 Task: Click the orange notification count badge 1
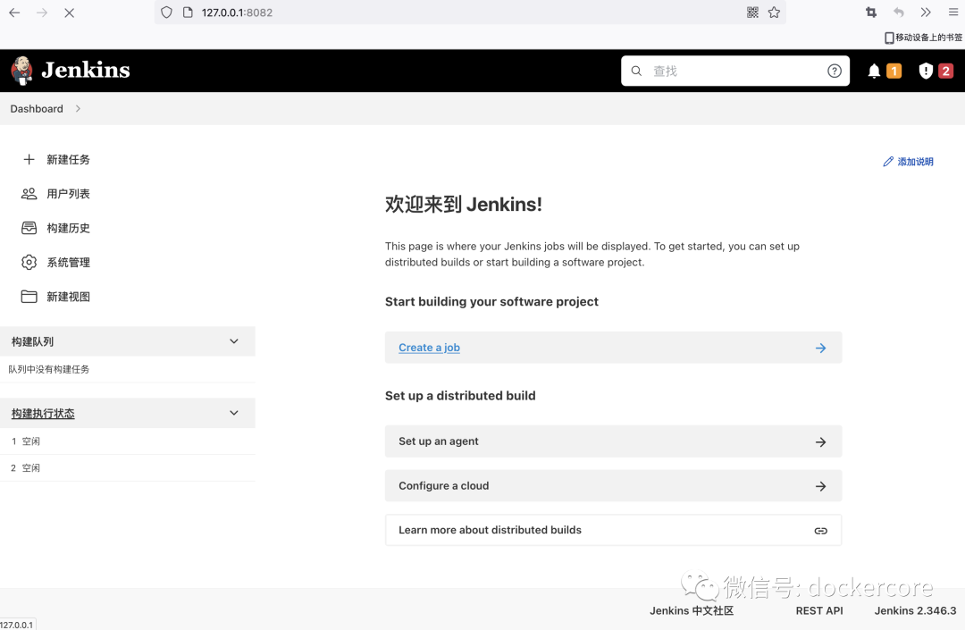[x=894, y=71]
